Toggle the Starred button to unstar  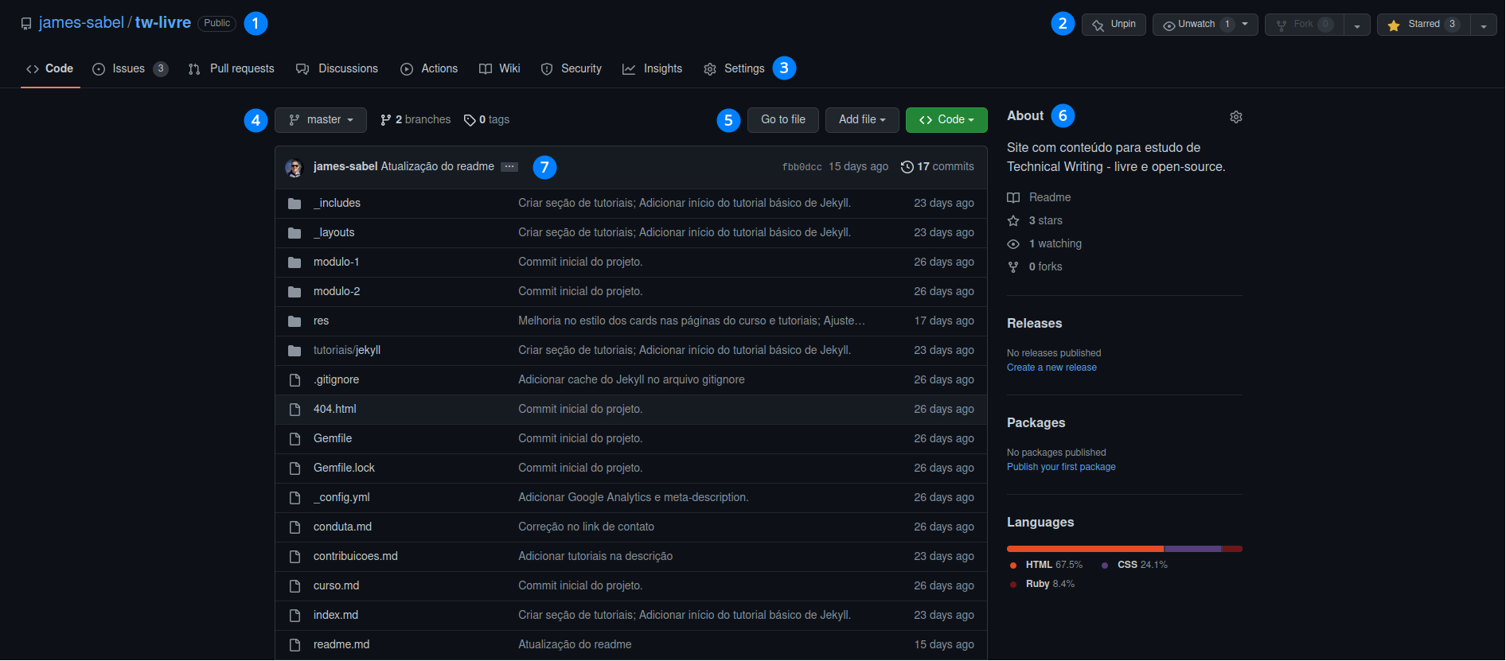(1424, 25)
